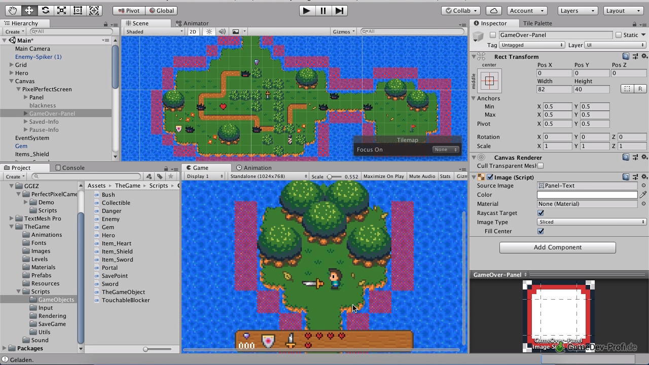The height and width of the screenshot is (365, 649).
Task: Open the Layers dropdown
Action: tap(577, 10)
